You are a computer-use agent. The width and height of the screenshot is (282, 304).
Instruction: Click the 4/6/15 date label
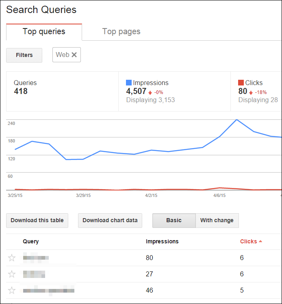219,195
